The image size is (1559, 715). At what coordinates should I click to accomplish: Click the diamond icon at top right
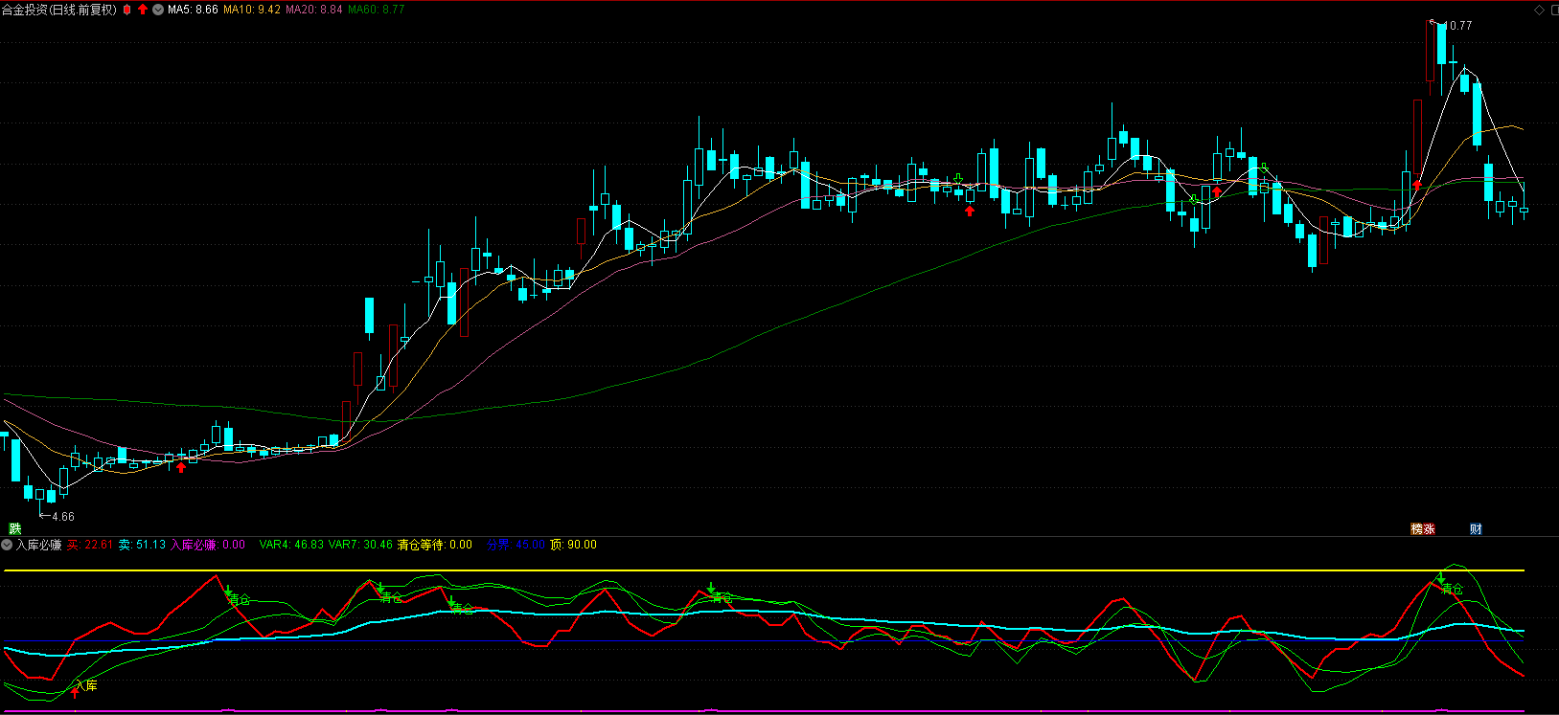(x=1540, y=10)
